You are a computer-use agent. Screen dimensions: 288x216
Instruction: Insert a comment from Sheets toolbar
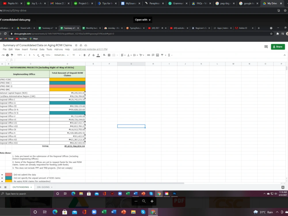pos(153,55)
